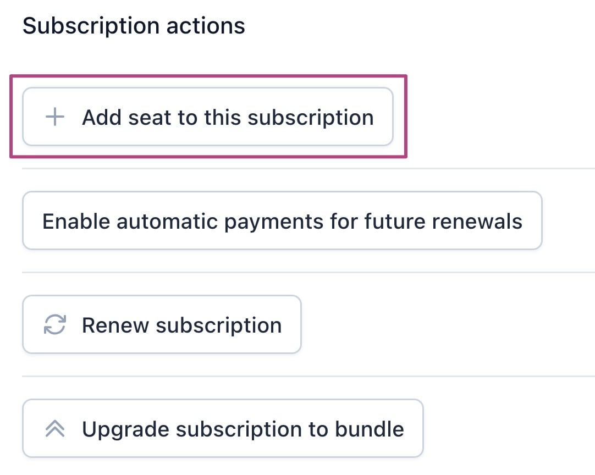Click the divider line above Upgrade subscription button
Image resolution: width=595 pixels, height=475 pixels.
point(308,376)
